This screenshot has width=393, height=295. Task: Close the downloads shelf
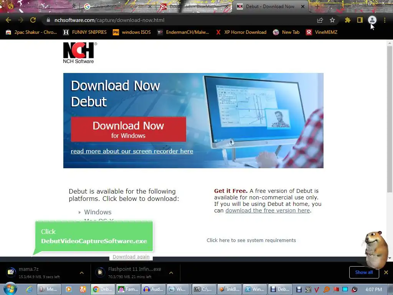tap(386, 272)
